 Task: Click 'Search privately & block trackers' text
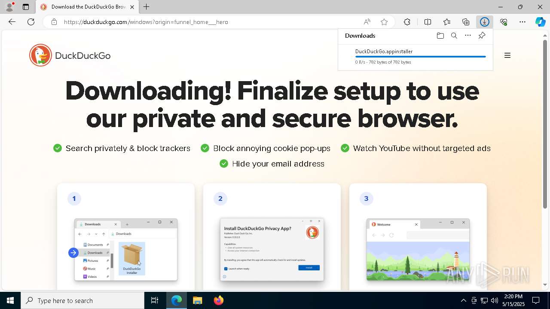128,148
